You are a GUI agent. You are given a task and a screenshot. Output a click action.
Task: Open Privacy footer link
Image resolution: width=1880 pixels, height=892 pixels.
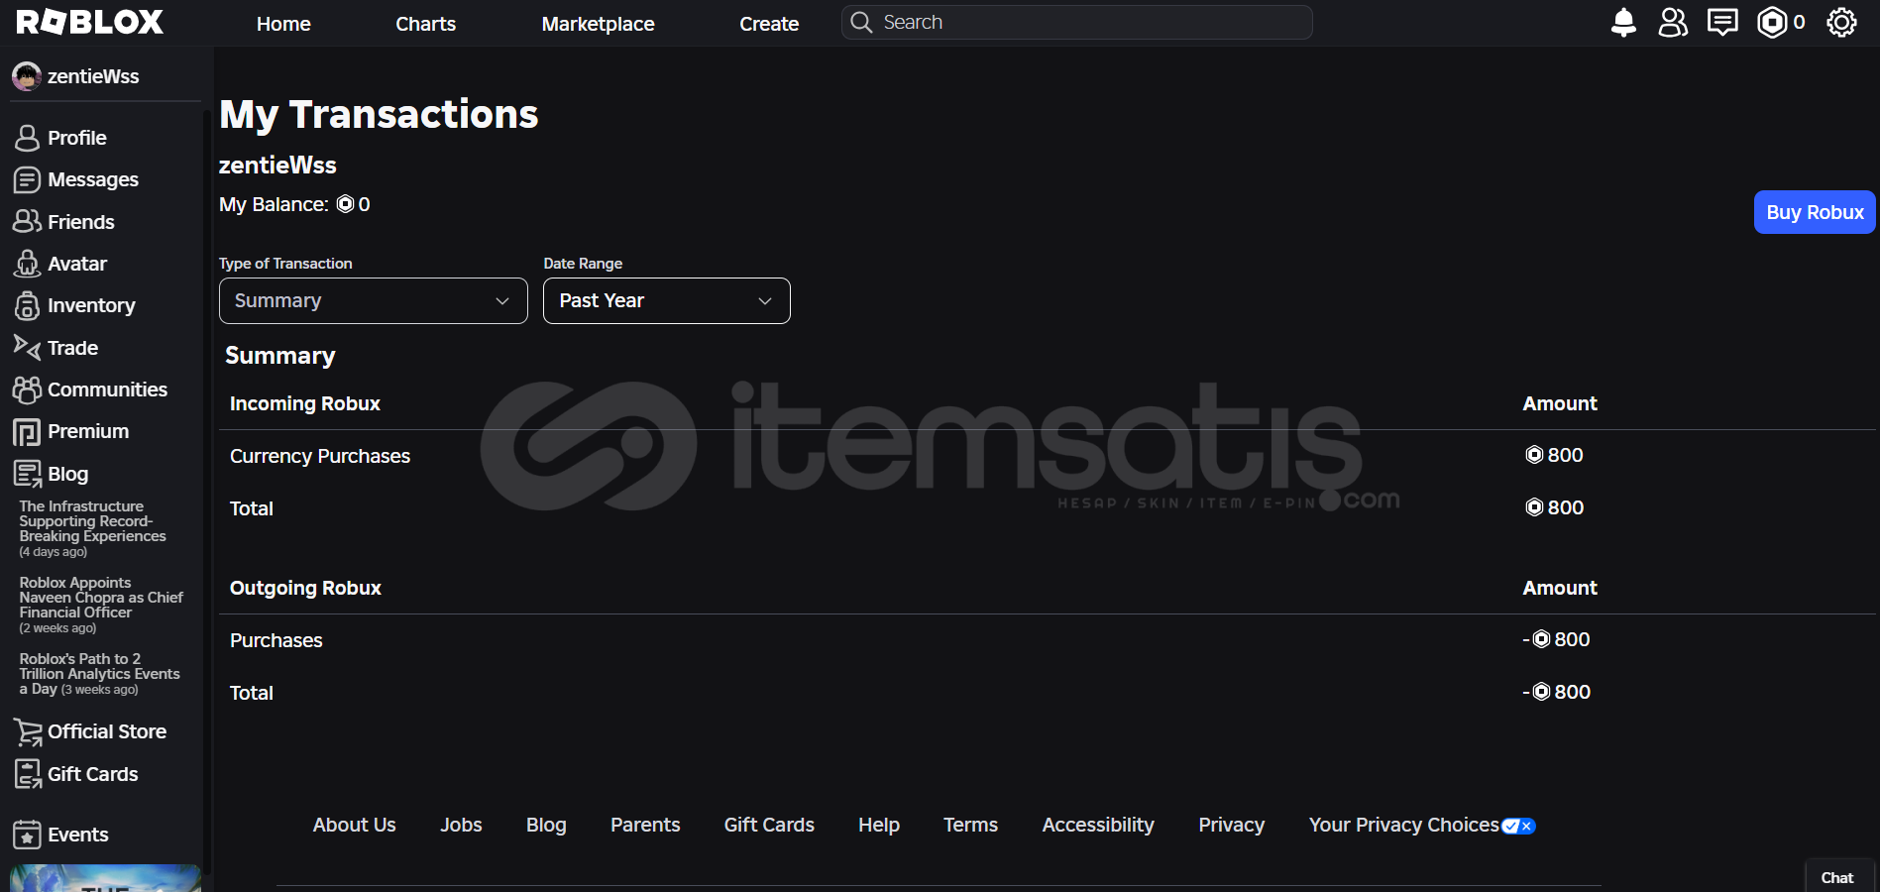click(x=1231, y=825)
